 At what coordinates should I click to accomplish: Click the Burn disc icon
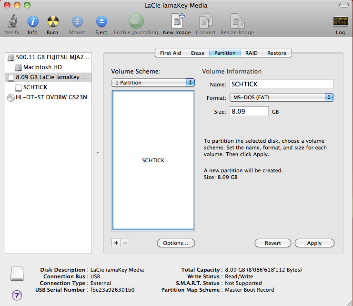pyautogui.click(x=53, y=22)
